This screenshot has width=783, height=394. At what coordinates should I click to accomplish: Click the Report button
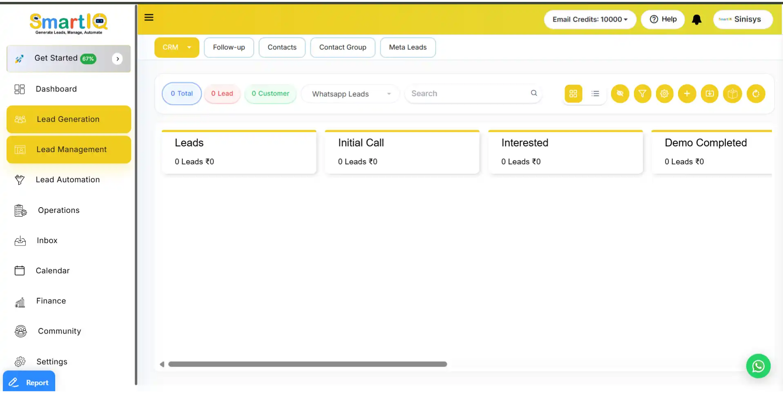[x=29, y=382]
